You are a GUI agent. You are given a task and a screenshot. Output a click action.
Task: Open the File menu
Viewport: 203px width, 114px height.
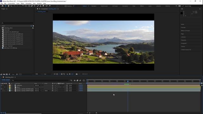click(2, 3)
